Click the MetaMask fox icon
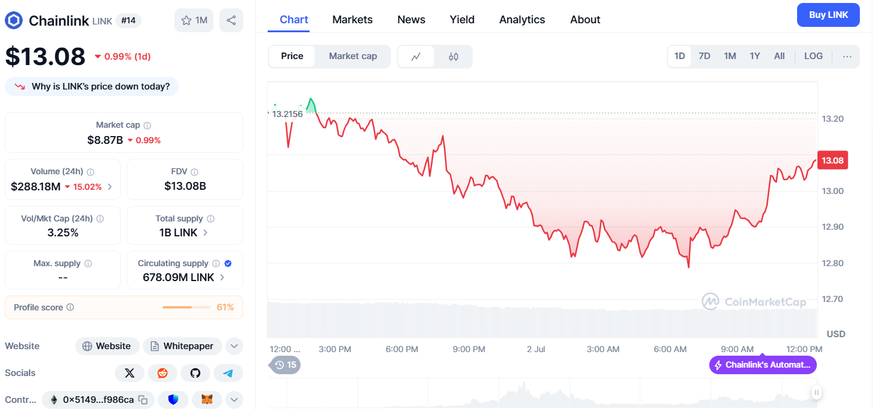 207,400
